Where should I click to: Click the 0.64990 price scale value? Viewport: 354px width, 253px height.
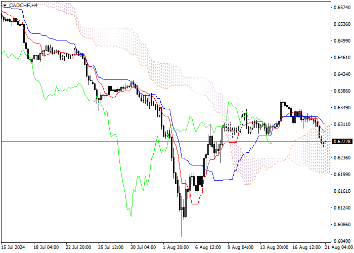(342, 41)
